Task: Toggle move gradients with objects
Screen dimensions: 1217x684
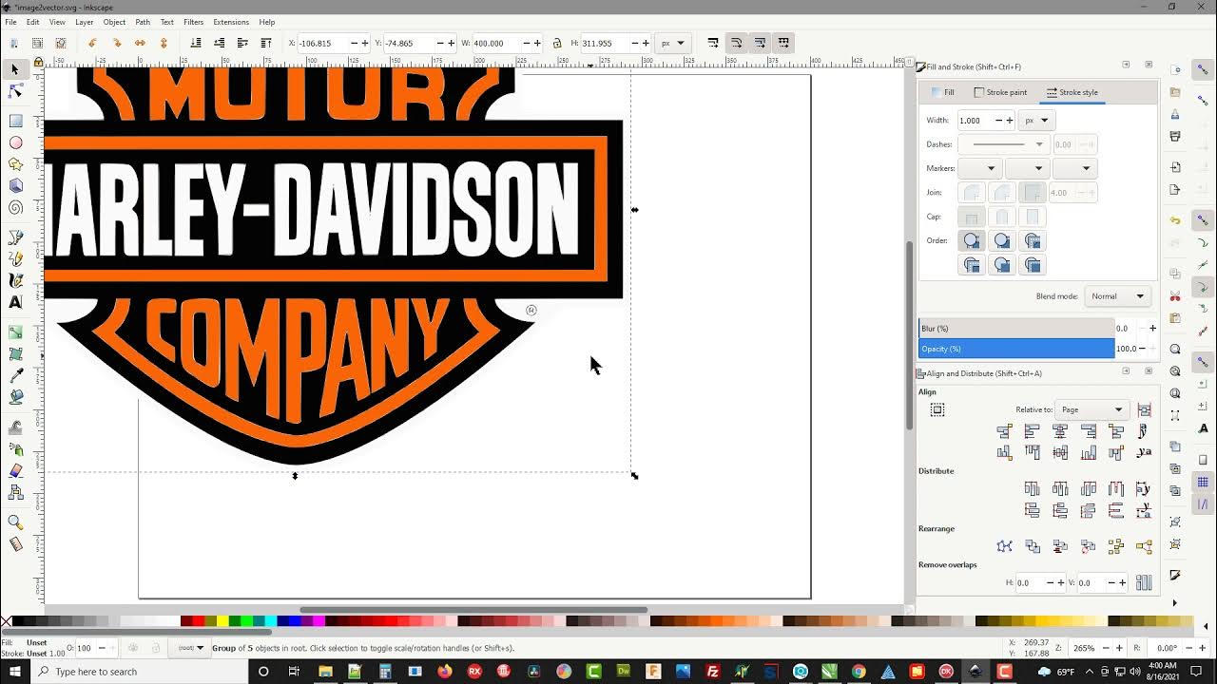Action: pos(760,43)
